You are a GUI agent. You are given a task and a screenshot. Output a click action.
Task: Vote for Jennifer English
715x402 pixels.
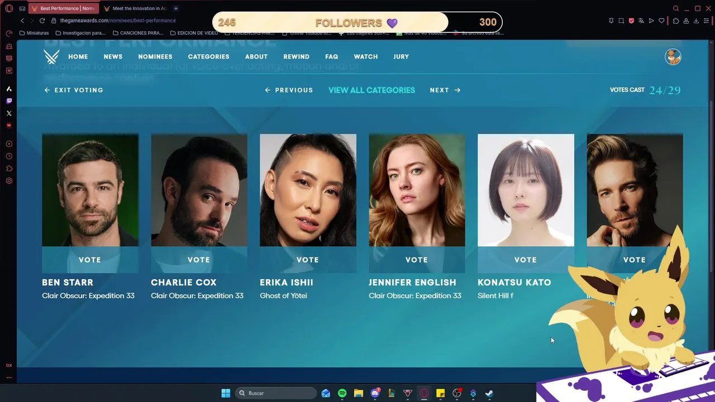(417, 260)
